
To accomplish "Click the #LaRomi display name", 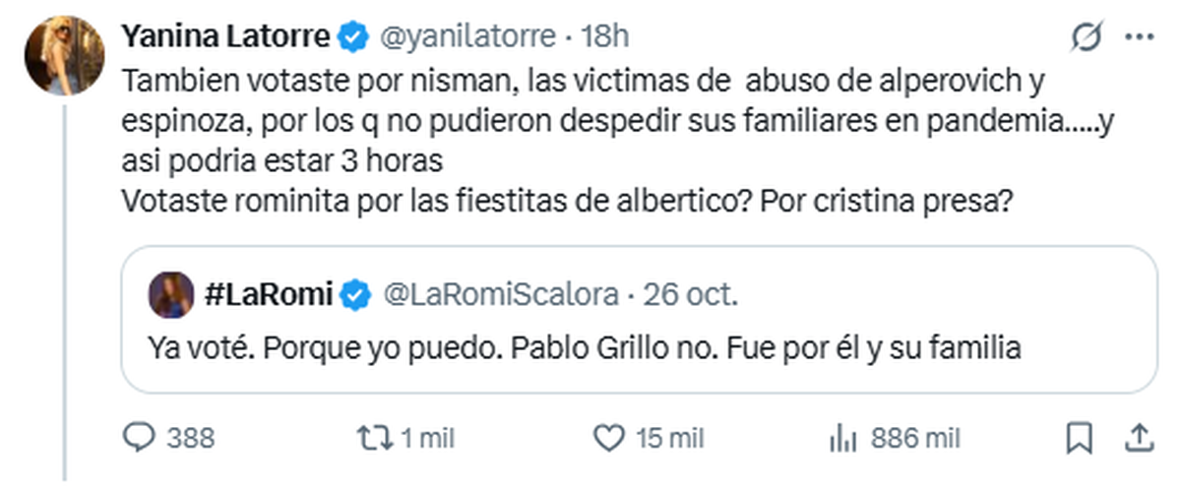I will [267, 294].
